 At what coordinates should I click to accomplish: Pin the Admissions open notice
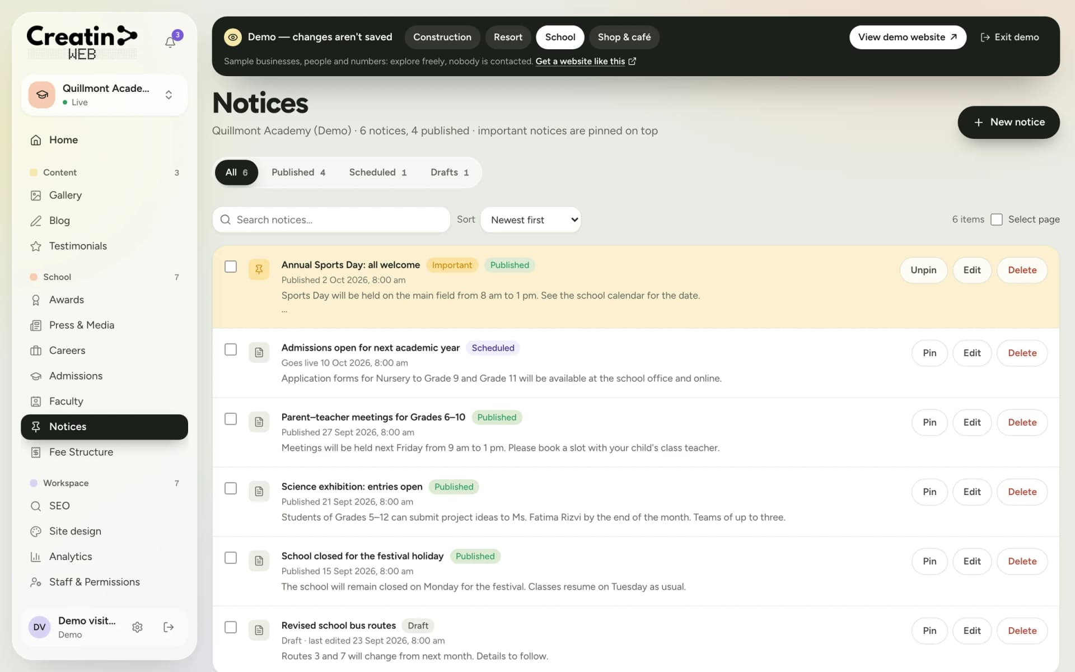coord(929,353)
